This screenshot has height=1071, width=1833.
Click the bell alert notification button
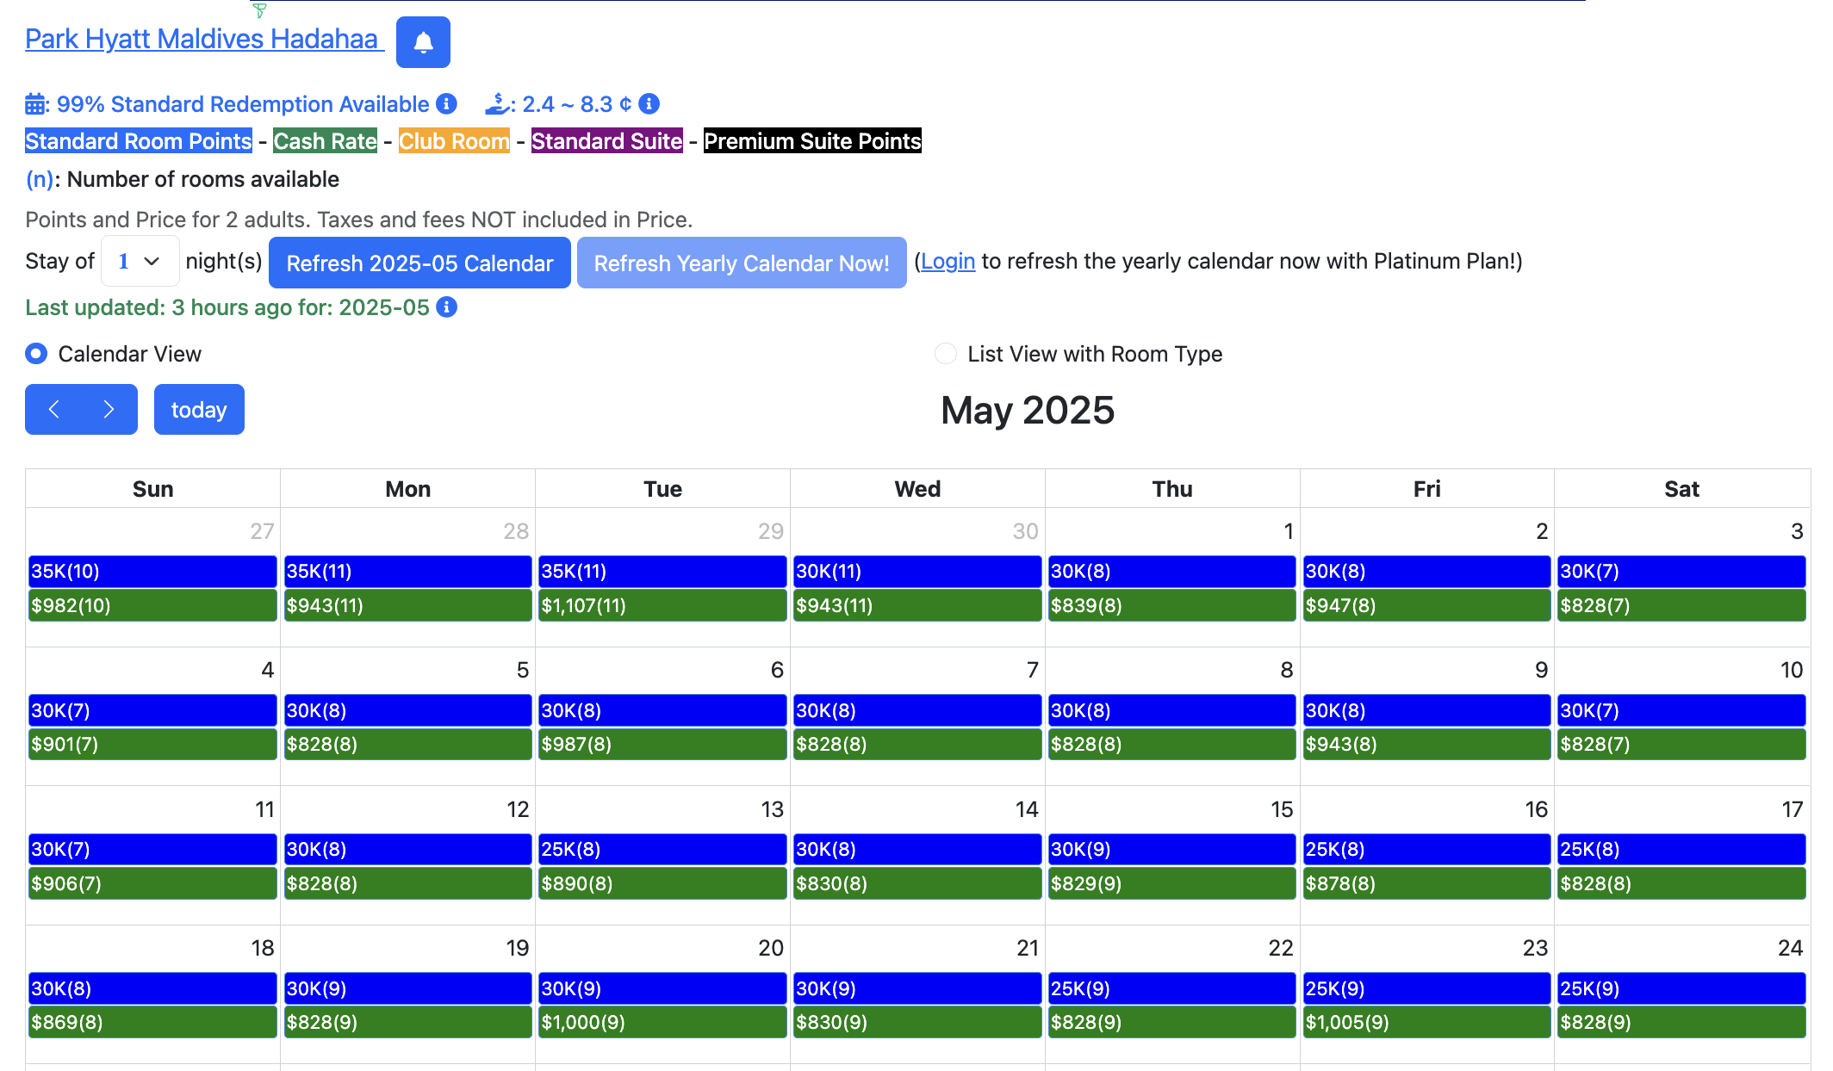coord(423,42)
